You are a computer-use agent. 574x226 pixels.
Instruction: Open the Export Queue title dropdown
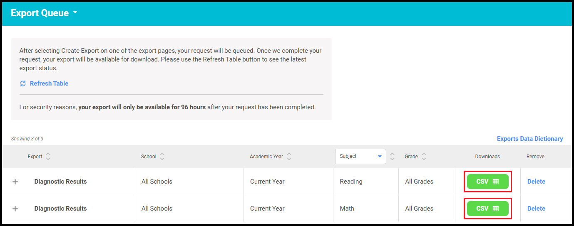[75, 13]
